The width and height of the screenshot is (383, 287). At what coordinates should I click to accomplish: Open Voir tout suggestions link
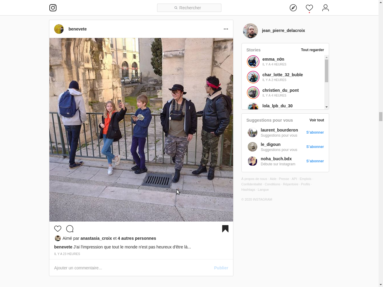point(317,120)
